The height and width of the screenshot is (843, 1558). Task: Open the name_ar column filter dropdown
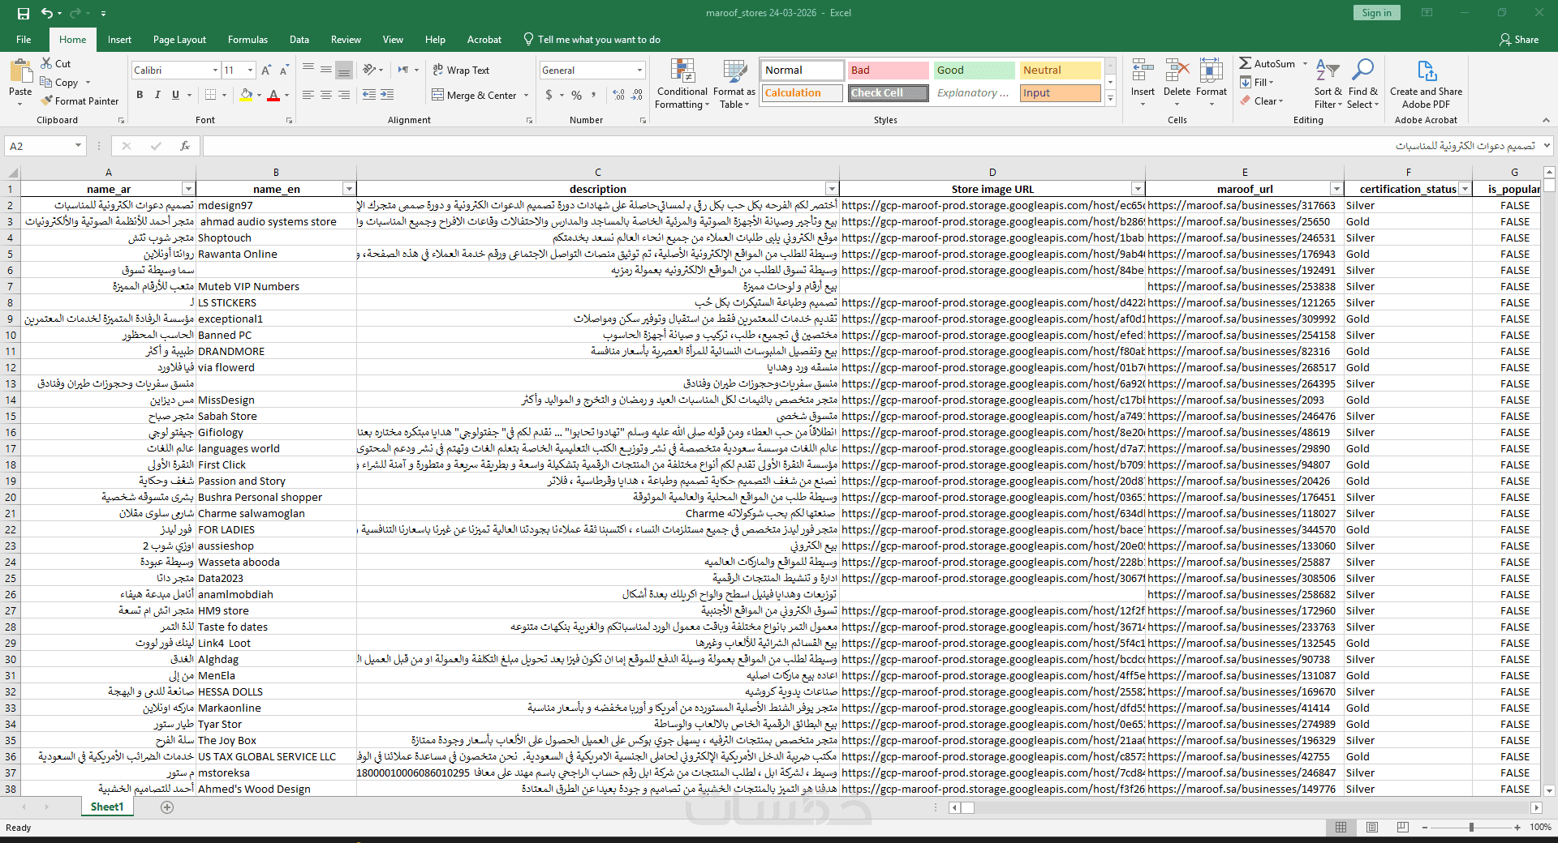(188, 189)
